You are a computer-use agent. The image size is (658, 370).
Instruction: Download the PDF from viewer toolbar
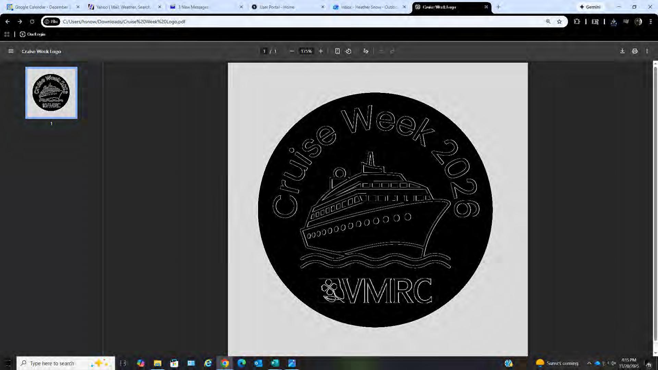tap(622, 51)
